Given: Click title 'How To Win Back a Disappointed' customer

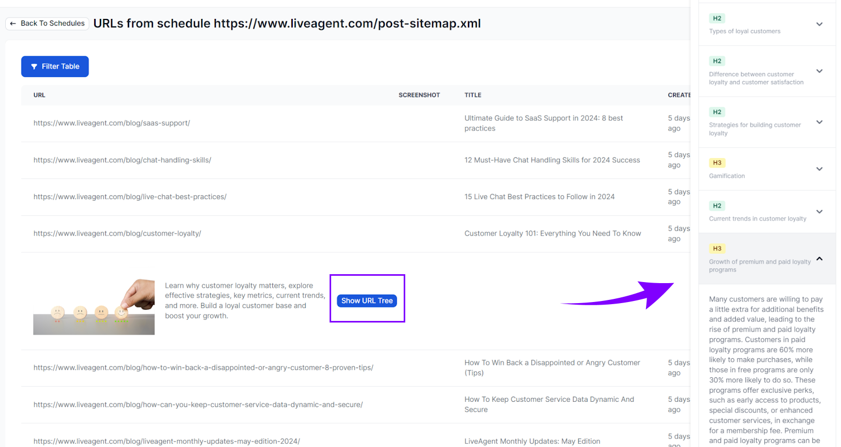Looking at the screenshot, I should pos(552,368).
